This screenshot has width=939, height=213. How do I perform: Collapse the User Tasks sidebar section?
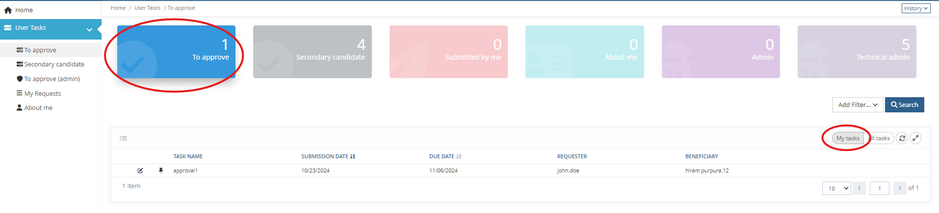89,29
